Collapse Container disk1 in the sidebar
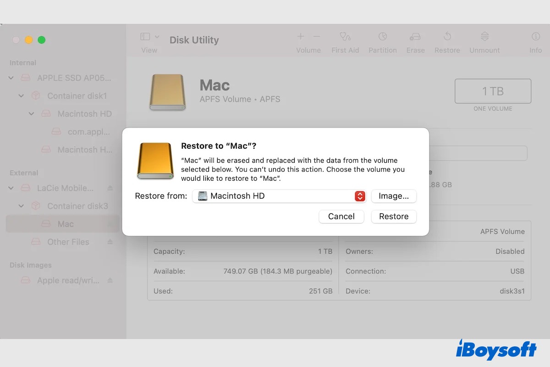Image resolution: width=550 pixels, height=367 pixels. point(21,96)
